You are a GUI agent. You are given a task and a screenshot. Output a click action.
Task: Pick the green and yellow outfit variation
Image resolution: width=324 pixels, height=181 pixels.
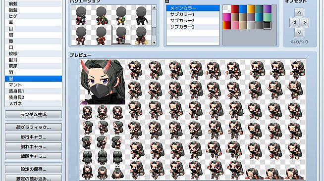(121, 15)
